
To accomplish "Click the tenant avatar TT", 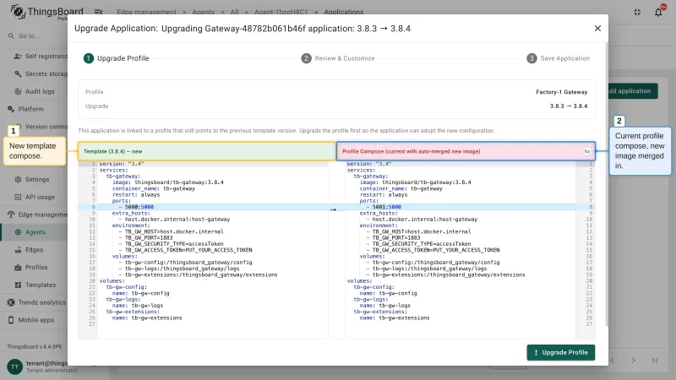I will point(14,366).
